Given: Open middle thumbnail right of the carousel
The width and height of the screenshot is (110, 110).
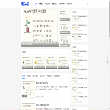Looking at the screenshot, I should [x=65, y=28].
